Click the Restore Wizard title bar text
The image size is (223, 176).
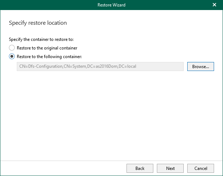pyautogui.click(x=111, y=5)
